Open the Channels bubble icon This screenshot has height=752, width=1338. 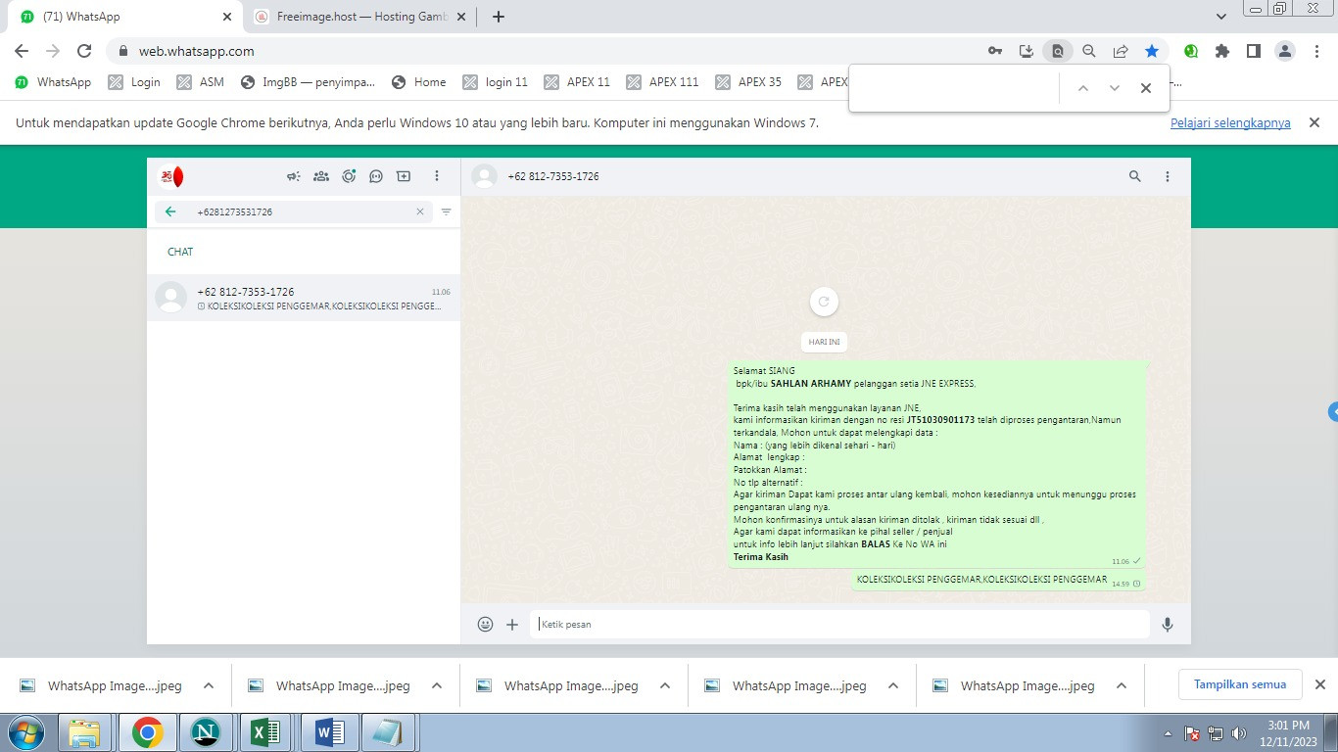376,176
